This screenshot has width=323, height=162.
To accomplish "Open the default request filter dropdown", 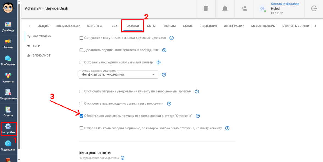I will [x=118, y=75].
